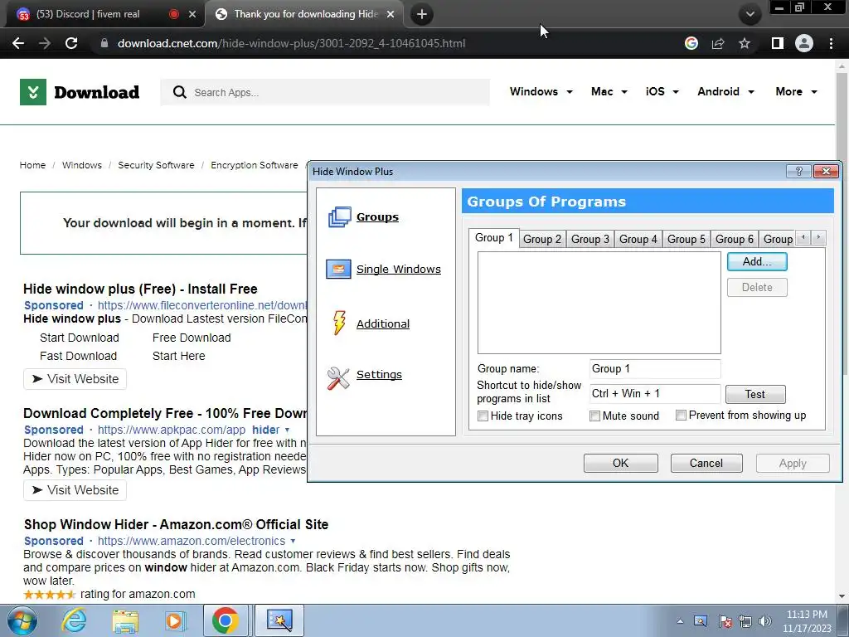Confirm with the OK button

coord(620,463)
